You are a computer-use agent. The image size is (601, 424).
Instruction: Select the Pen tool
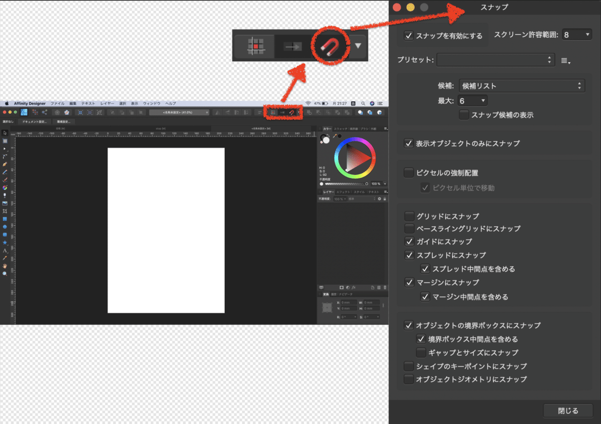tap(5, 163)
